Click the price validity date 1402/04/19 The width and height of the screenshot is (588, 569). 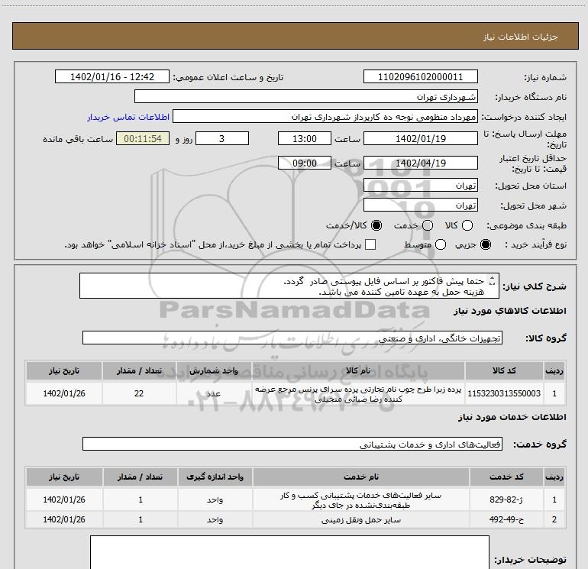pyautogui.click(x=420, y=163)
